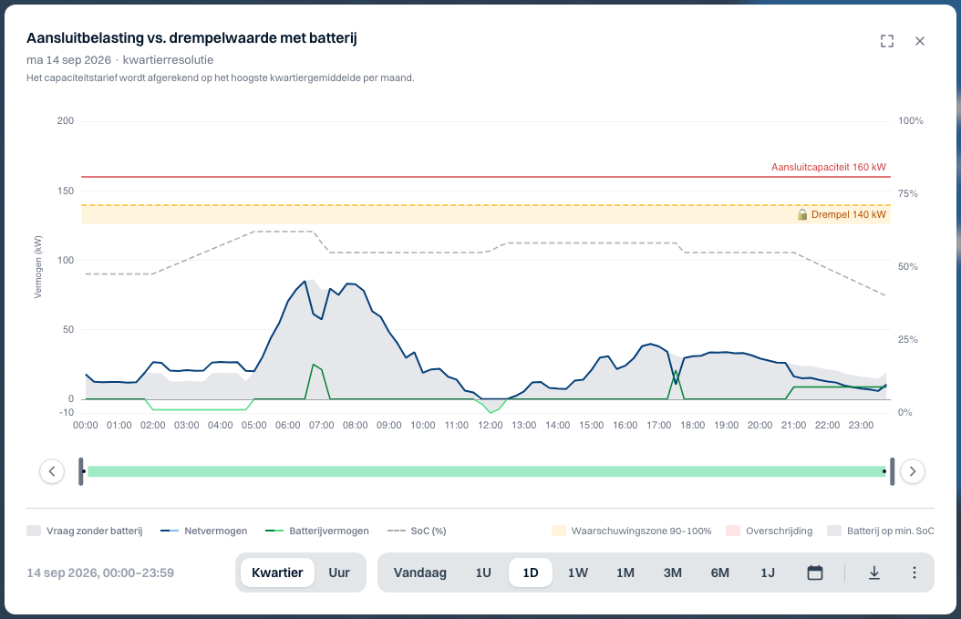The height and width of the screenshot is (619, 961).
Task: Select the 1M time range
Action: (625, 573)
